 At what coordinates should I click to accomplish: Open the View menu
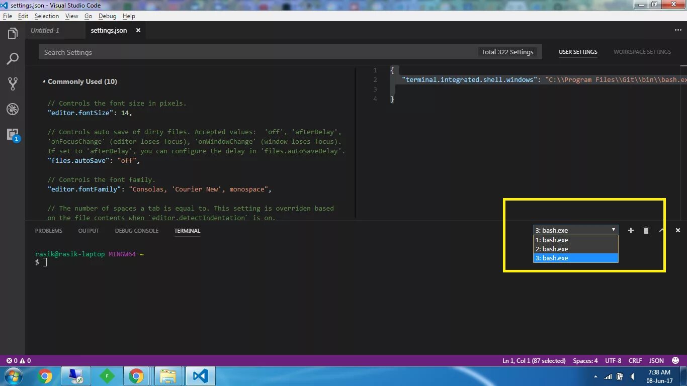(x=72, y=16)
